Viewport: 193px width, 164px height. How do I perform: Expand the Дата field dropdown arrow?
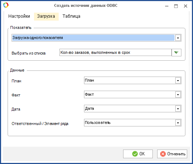pyautogui.click(x=178, y=109)
